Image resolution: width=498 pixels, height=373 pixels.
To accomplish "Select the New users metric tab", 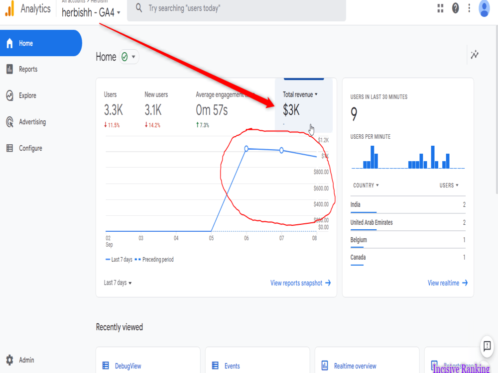I will (156, 109).
